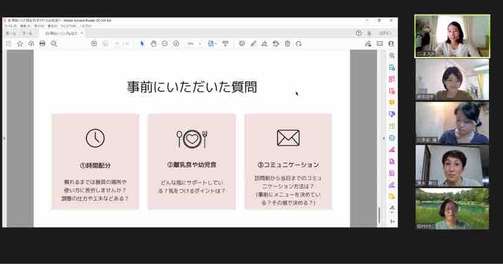Open the yellow Comment tool in the right pane
Image resolution: width=503 pixels, height=264 pixels.
pos(392,103)
